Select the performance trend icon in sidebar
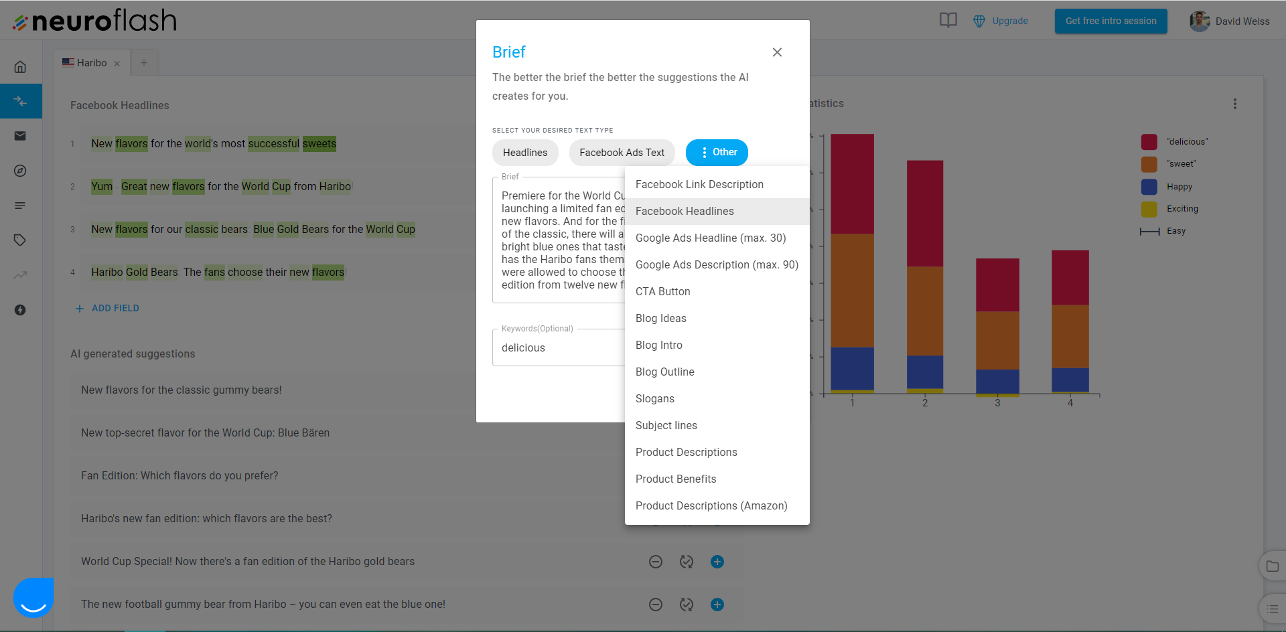The width and height of the screenshot is (1286, 632). 20,275
